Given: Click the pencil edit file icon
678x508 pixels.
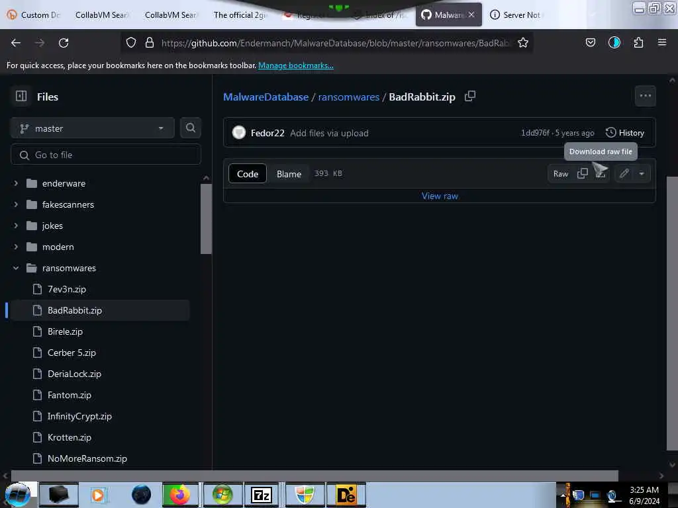Looking at the screenshot, I should [x=624, y=174].
